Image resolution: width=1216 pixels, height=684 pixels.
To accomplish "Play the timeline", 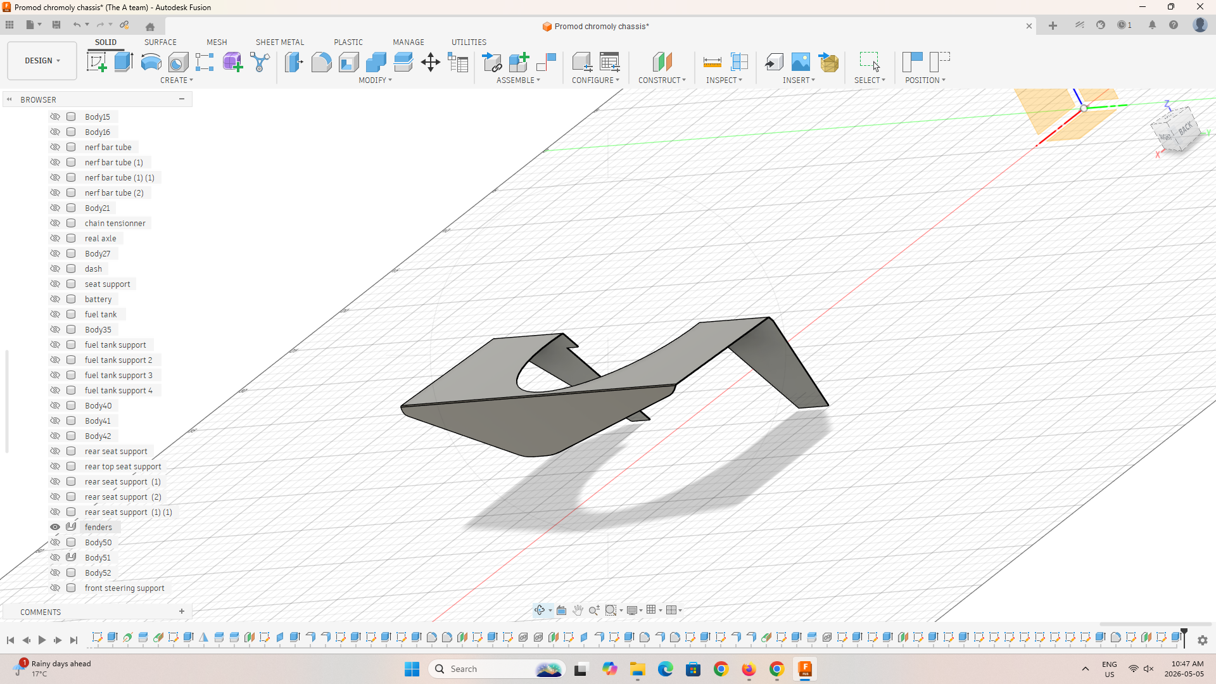I will point(42,640).
